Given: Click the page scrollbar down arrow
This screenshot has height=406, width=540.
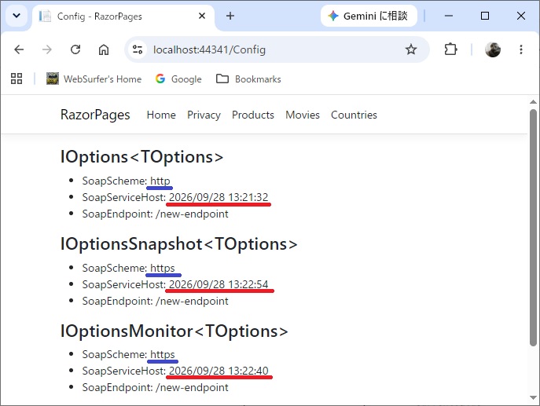Looking at the screenshot, I should click(x=533, y=397).
